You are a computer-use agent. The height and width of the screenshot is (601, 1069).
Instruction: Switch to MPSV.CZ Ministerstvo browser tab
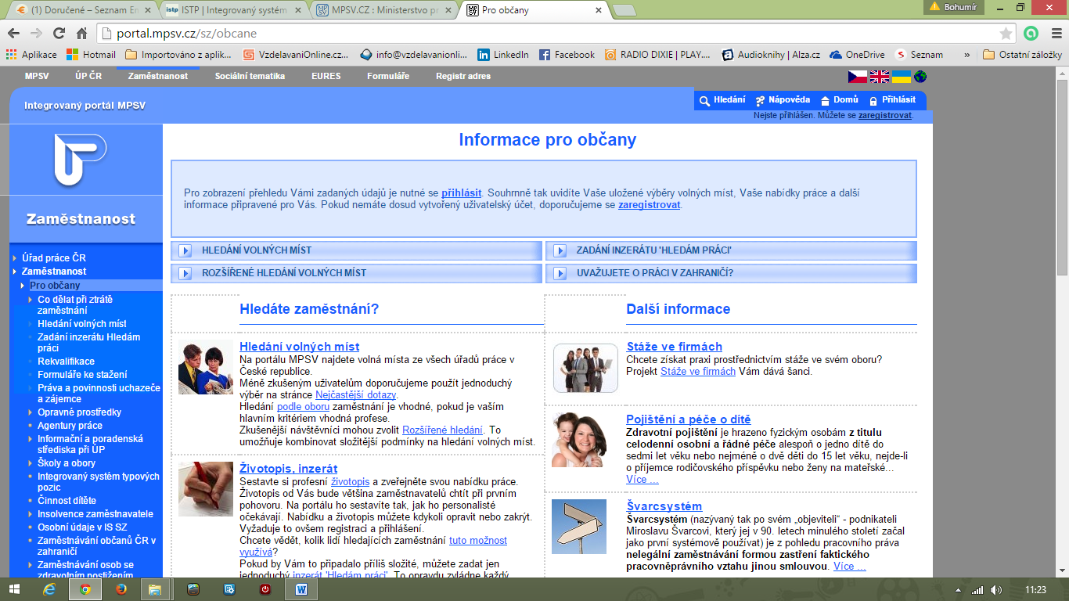click(x=382, y=10)
